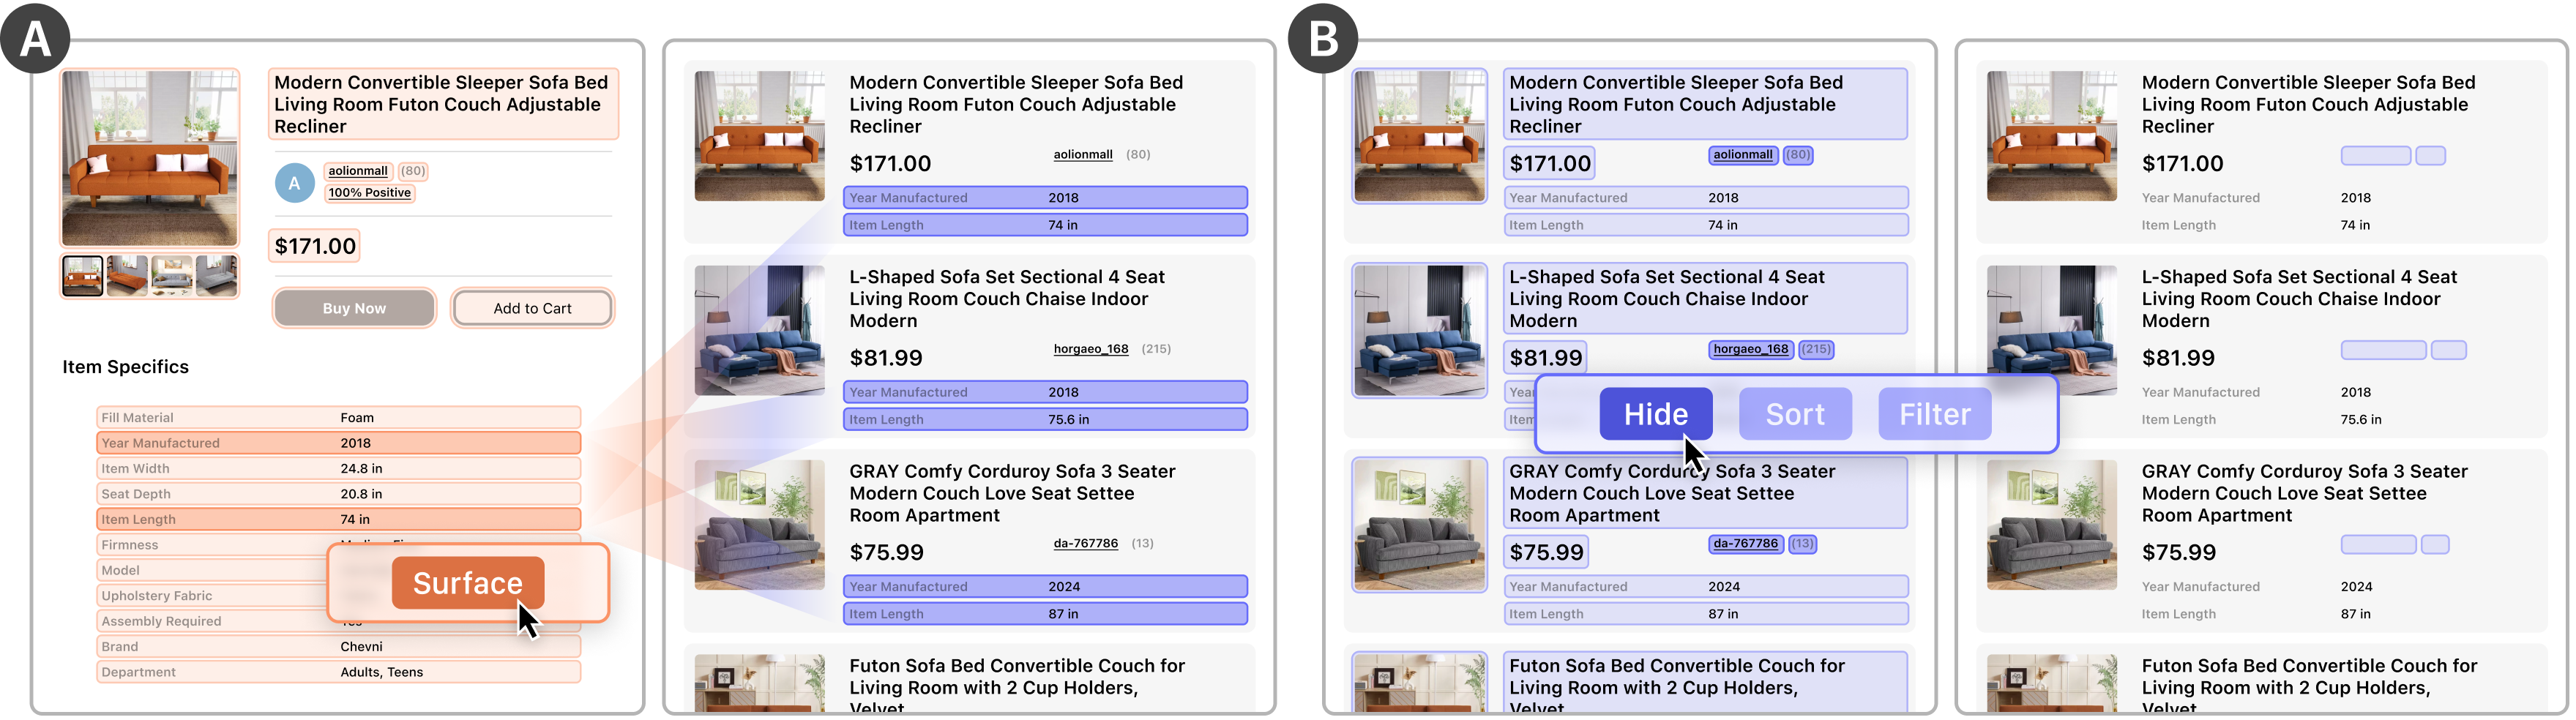Click the Brand Chevni row
2576x720 pixels.
pyautogui.click(x=339, y=646)
